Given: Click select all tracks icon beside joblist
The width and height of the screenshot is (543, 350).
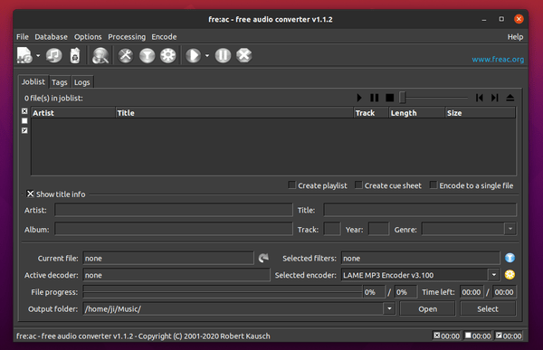Looking at the screenshot, I should tap(24, 111).
